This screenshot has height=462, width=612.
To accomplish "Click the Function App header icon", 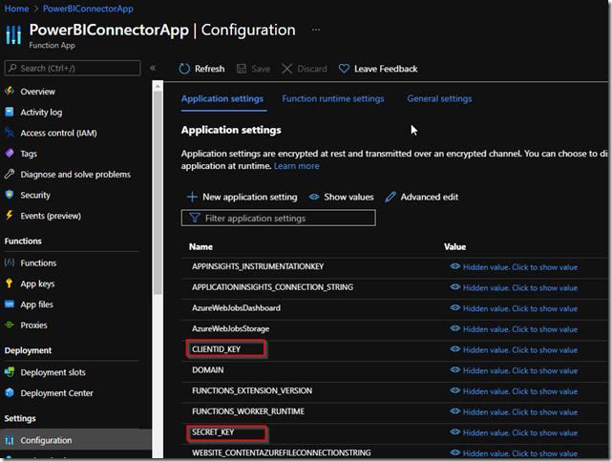I will click(13, 35).
